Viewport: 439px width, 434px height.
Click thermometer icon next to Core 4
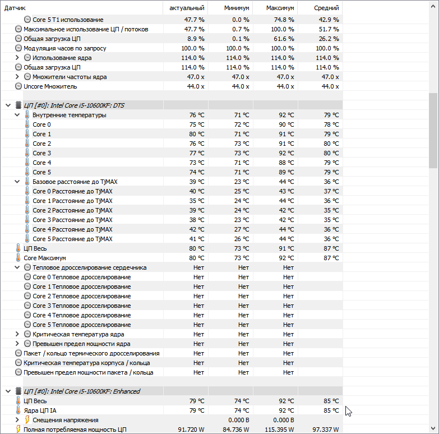point(27,163)
